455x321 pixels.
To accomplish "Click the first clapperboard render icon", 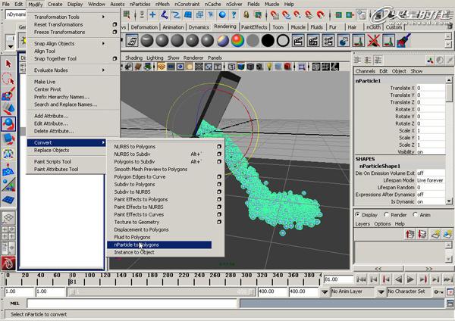I will 298,41.
